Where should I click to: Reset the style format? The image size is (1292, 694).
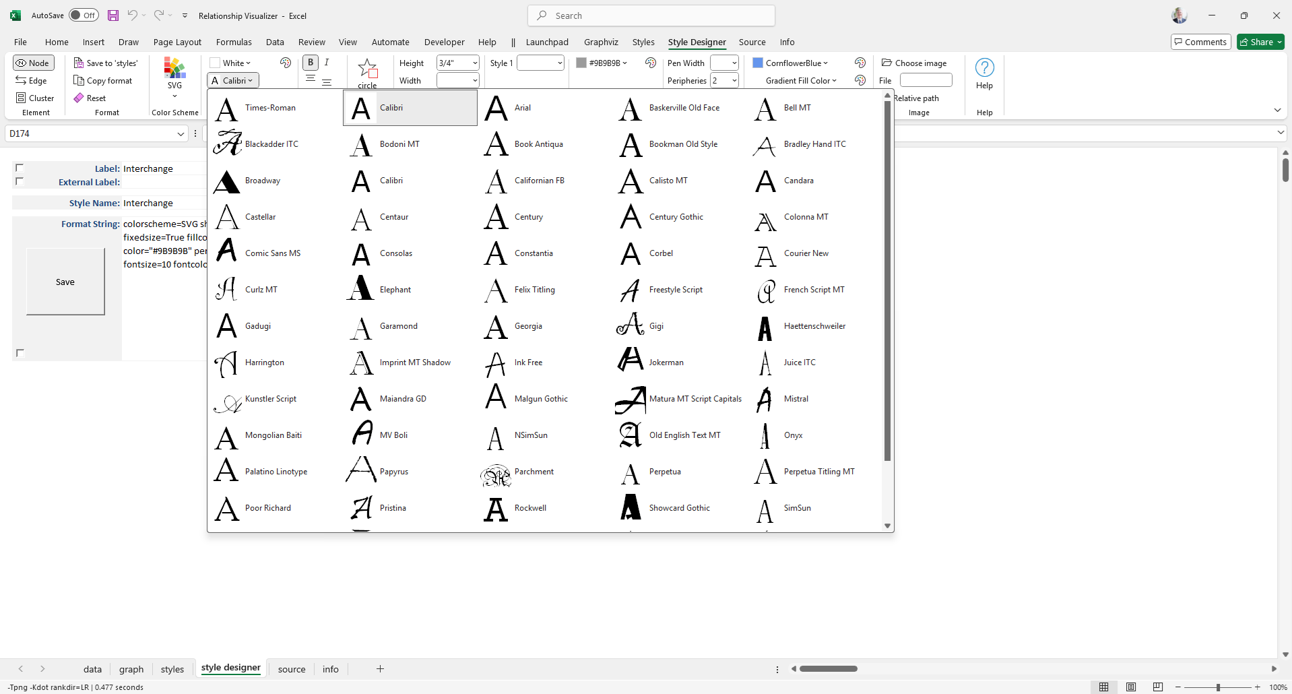90,98
